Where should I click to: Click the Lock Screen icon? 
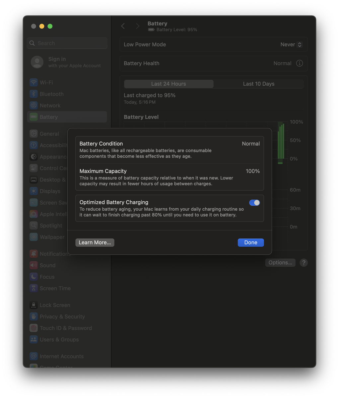(x=34, y=305)
